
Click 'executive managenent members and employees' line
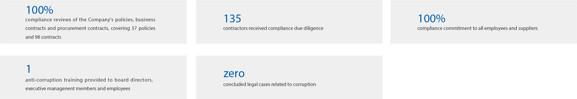point(78,89)
